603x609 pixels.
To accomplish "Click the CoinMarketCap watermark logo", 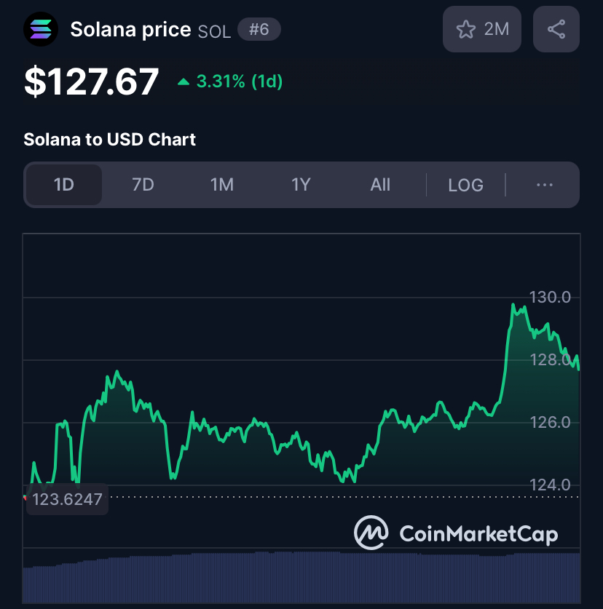I will [x=456, y=534].
